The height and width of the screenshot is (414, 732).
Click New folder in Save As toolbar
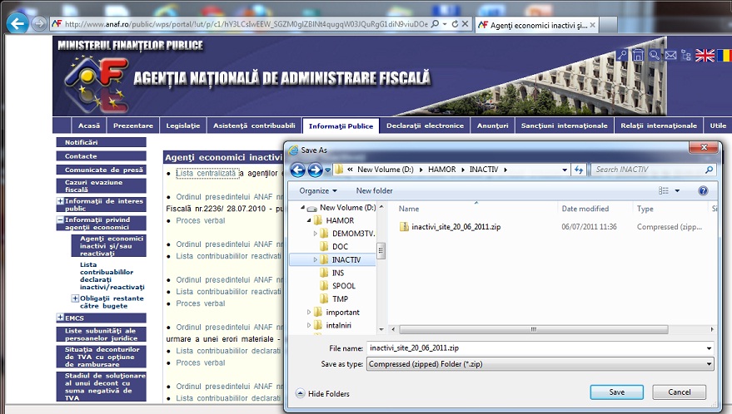(x=375, y=190)
